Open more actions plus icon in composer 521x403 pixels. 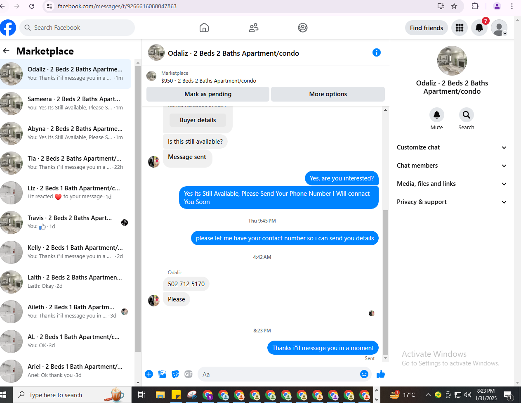(x=149, y=374)
